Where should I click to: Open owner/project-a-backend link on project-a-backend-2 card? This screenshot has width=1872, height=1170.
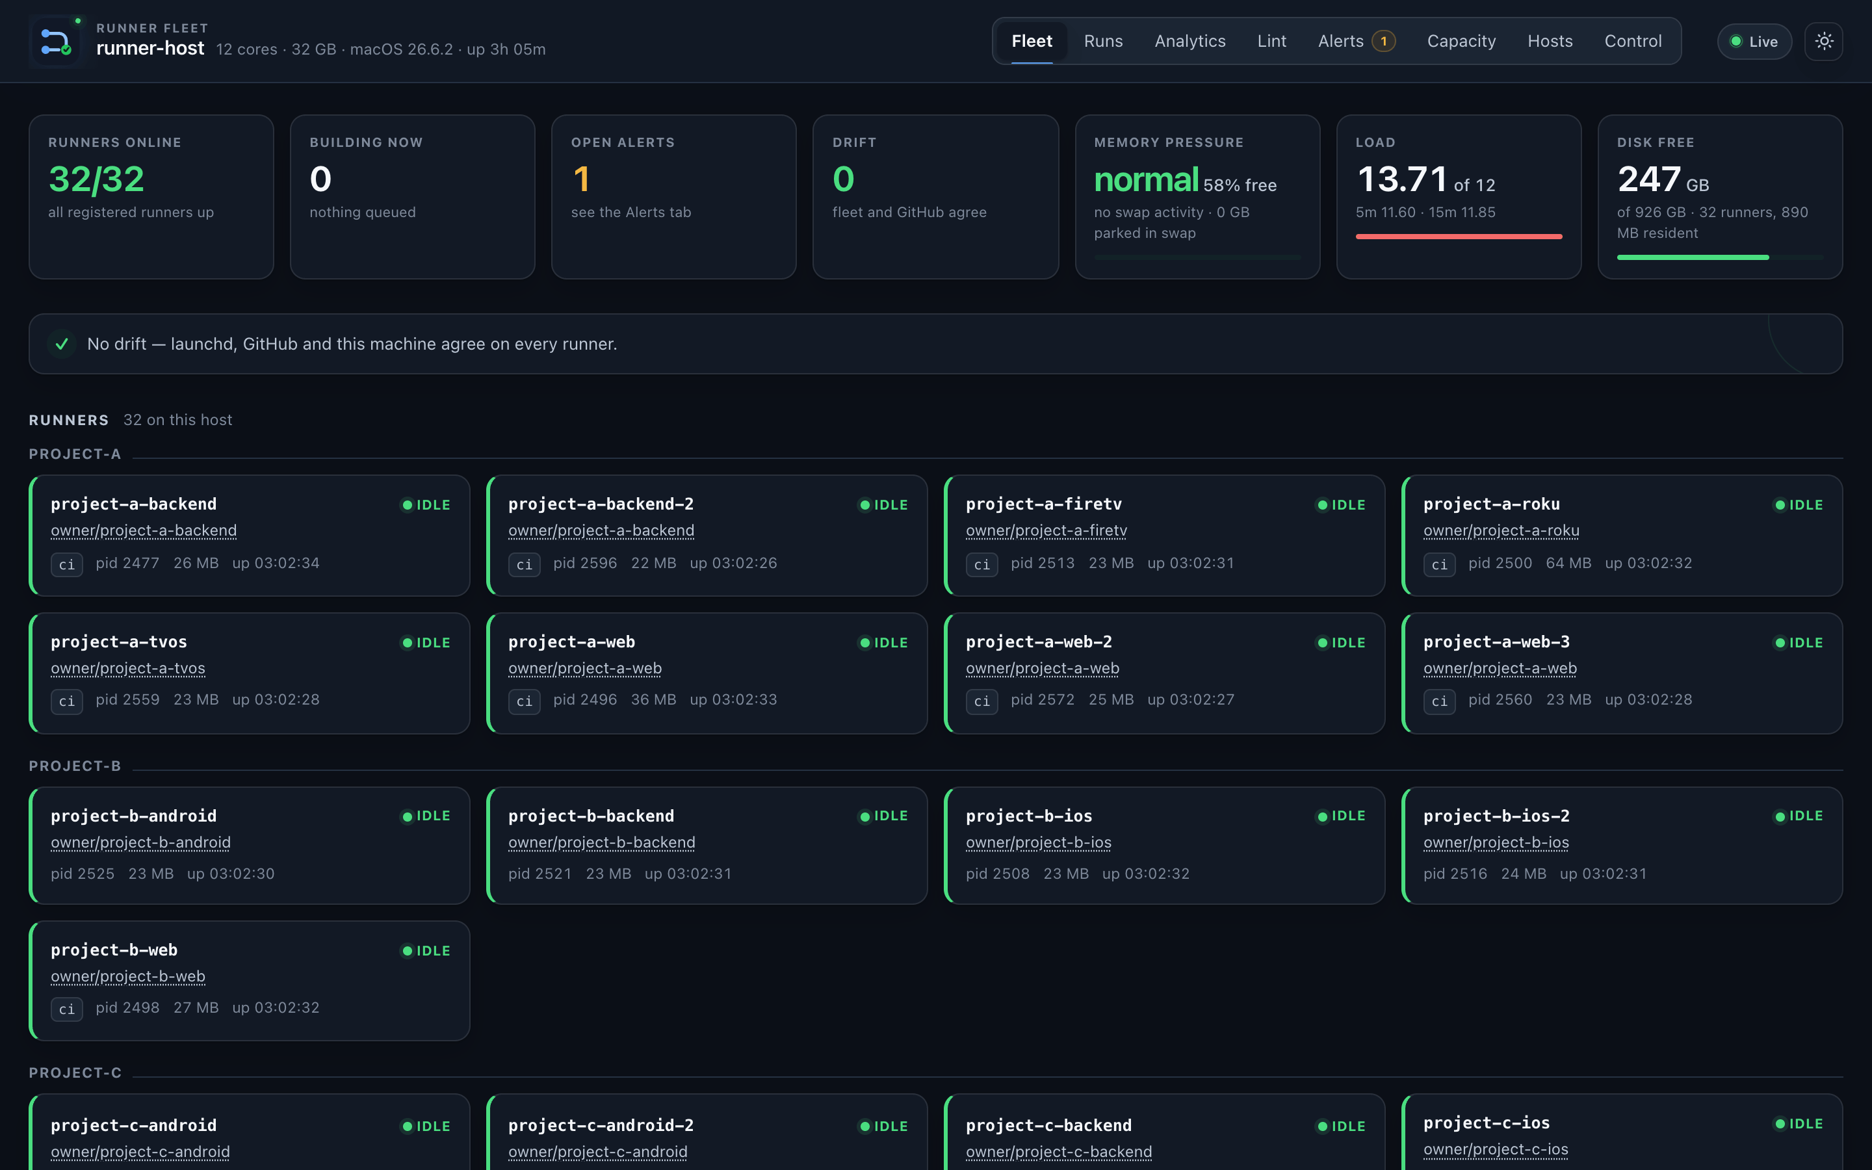point(601,531)
